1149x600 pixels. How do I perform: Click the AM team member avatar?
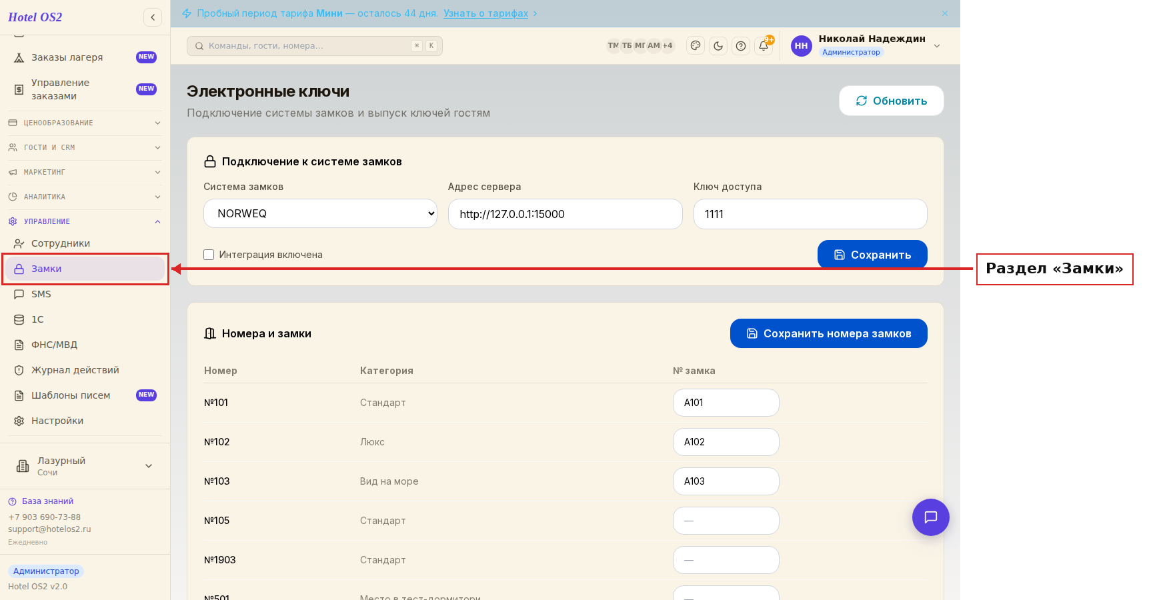pyautogui.click(x=654, y=46)
